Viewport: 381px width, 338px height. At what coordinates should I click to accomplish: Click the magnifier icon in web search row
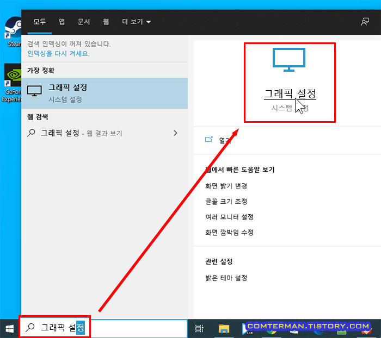pyautogui.click(x=31, y=133)
